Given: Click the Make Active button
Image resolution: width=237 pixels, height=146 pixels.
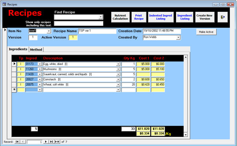Looking at the screenshot, I should click(206, 32).
